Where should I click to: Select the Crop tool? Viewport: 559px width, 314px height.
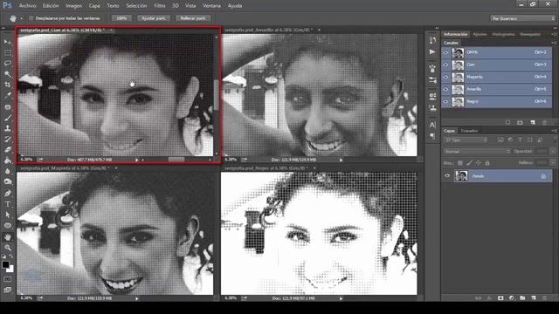(x=8, y=85)
